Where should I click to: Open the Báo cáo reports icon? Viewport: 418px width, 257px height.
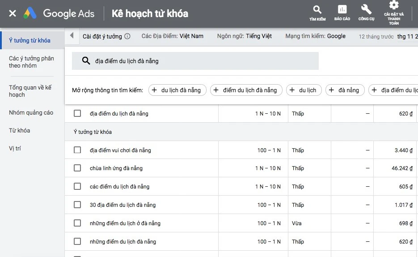(342, 13)
